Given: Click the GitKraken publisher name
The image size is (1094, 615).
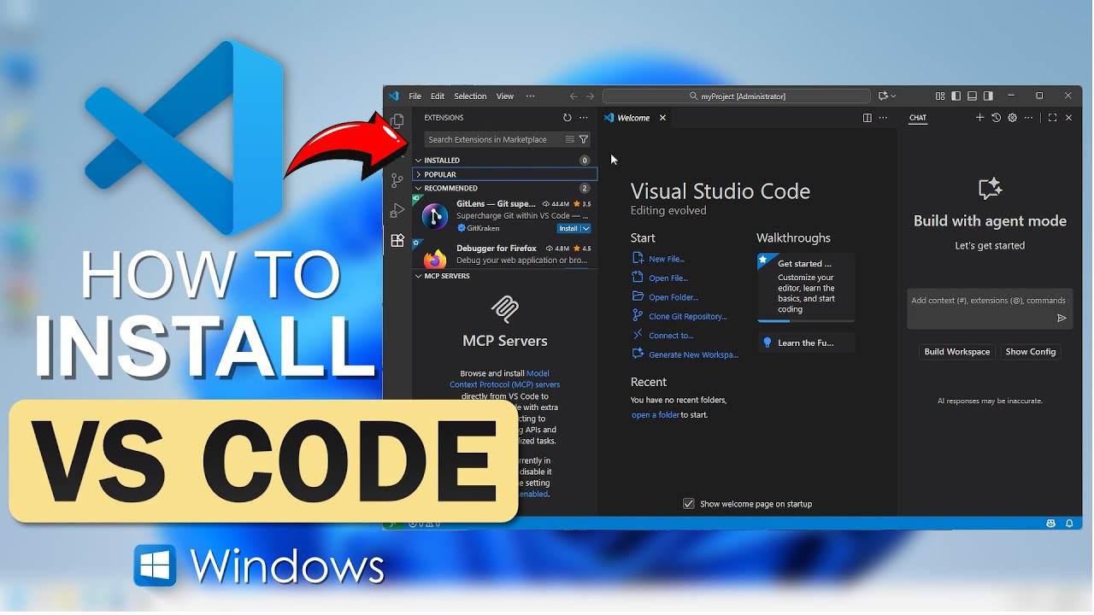Looking at the screenshot, I should pyautogui.click(x=484, y=228).
